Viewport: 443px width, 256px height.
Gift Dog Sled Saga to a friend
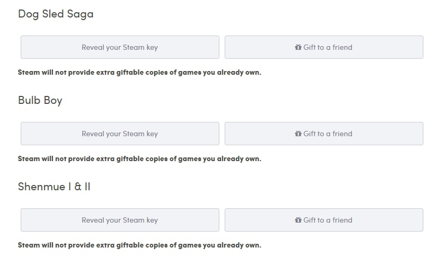[324, 47]
